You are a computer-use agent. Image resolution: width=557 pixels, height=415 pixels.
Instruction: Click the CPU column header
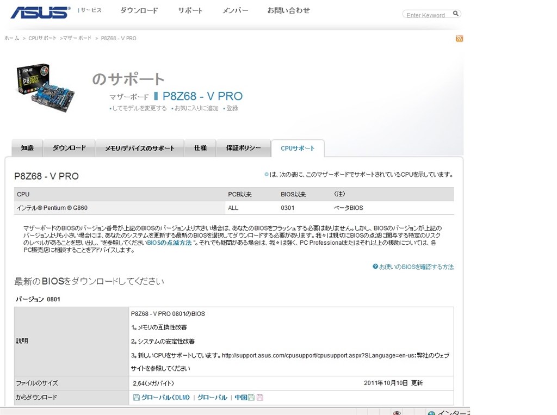(23, 194)
